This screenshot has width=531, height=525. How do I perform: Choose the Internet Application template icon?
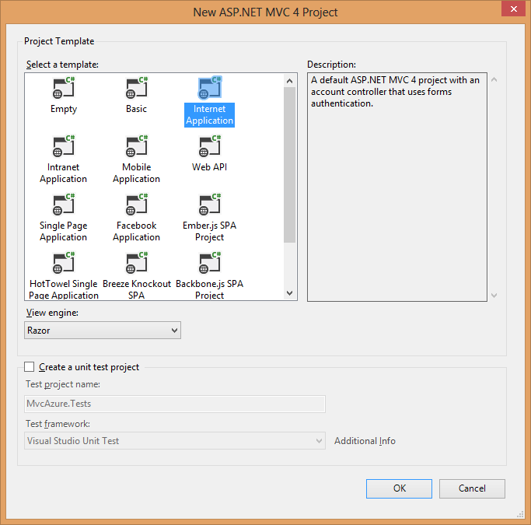(210, 88)
